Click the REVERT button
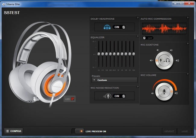The height and width of the screenshot is (138, 196). click(169, 131)
